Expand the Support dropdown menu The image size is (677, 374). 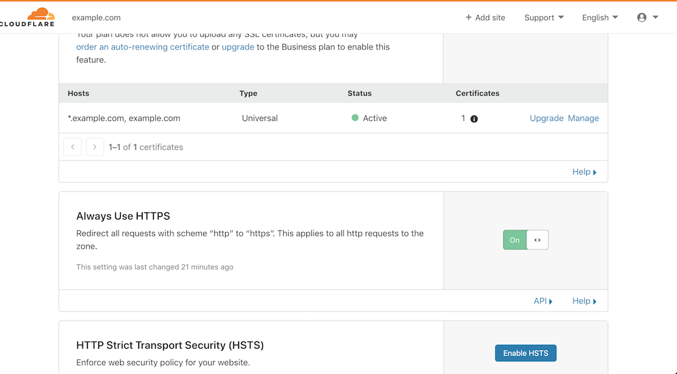pyautogui.click(x=544, y=17)
